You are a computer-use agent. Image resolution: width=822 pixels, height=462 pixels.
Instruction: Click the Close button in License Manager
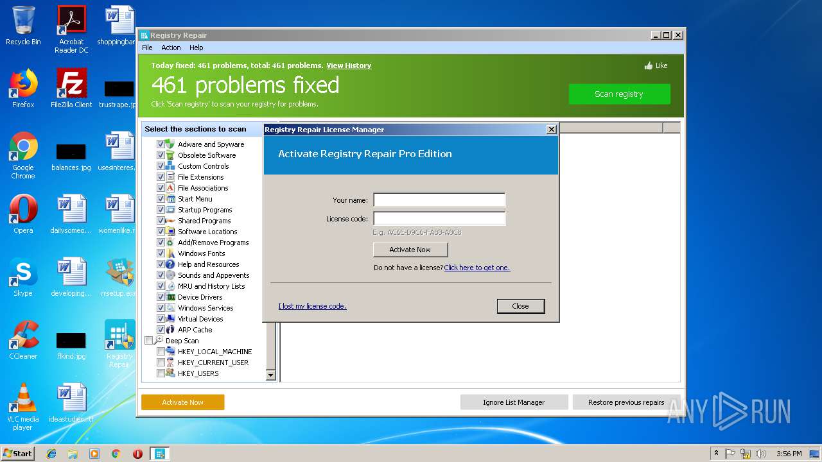[x=521, y=306]
